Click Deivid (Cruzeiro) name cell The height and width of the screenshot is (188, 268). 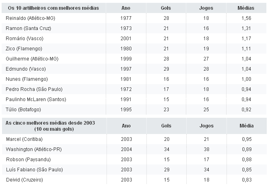(26, 180)
